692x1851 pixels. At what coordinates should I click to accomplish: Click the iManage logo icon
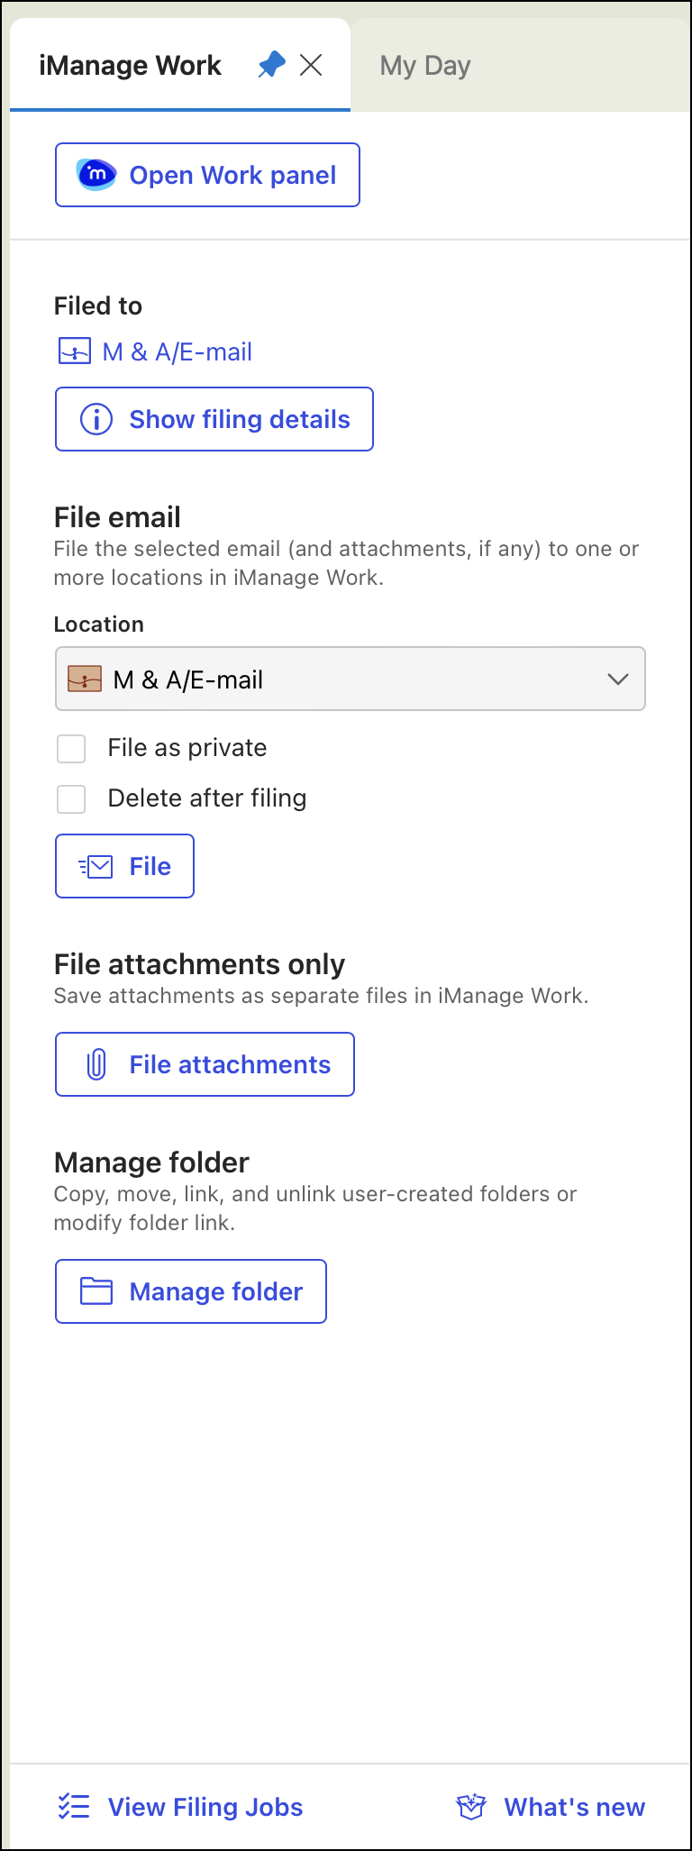96,175
